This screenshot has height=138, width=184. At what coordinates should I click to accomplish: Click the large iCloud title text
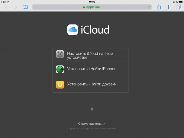(x=95, y=29)
